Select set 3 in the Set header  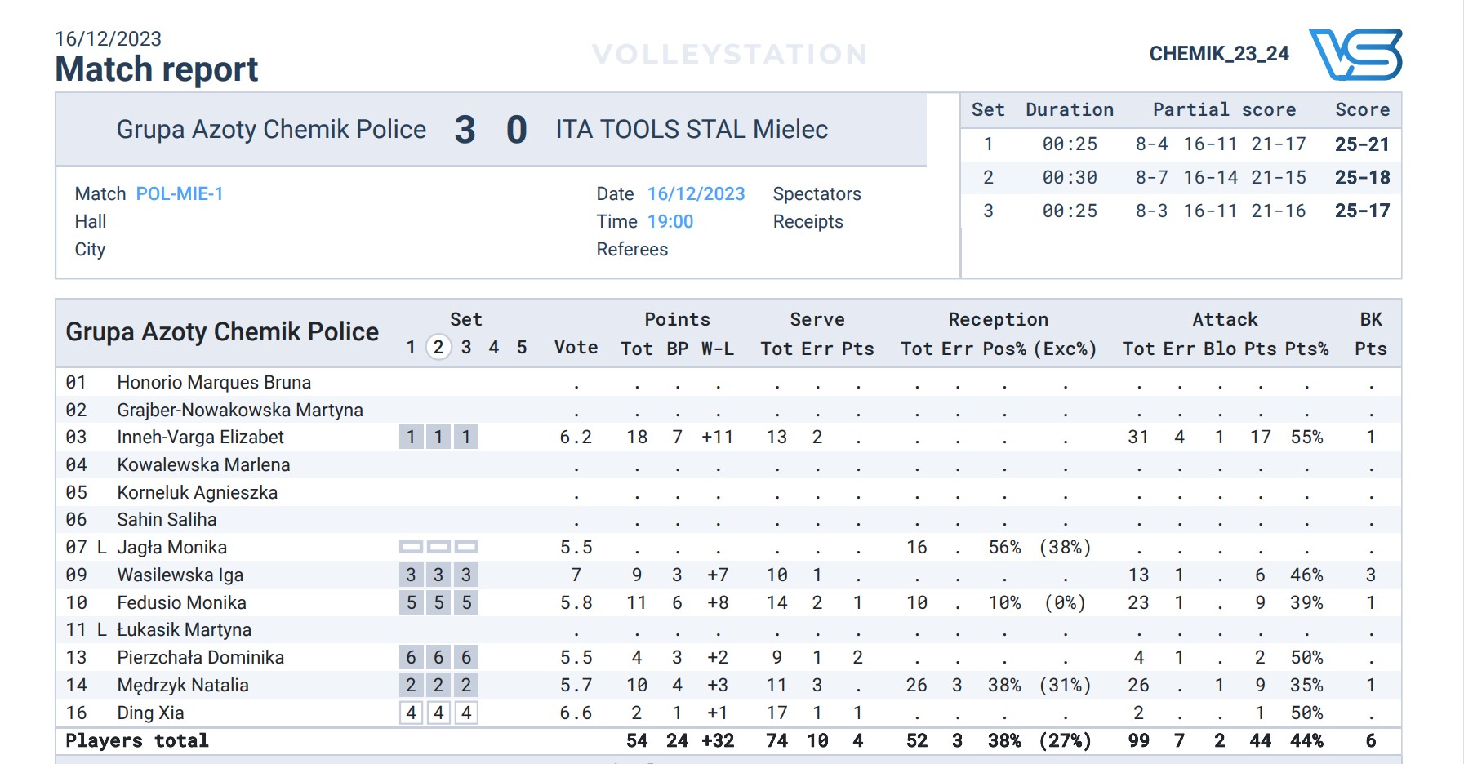pyautogui.click(x=466, y=348)
